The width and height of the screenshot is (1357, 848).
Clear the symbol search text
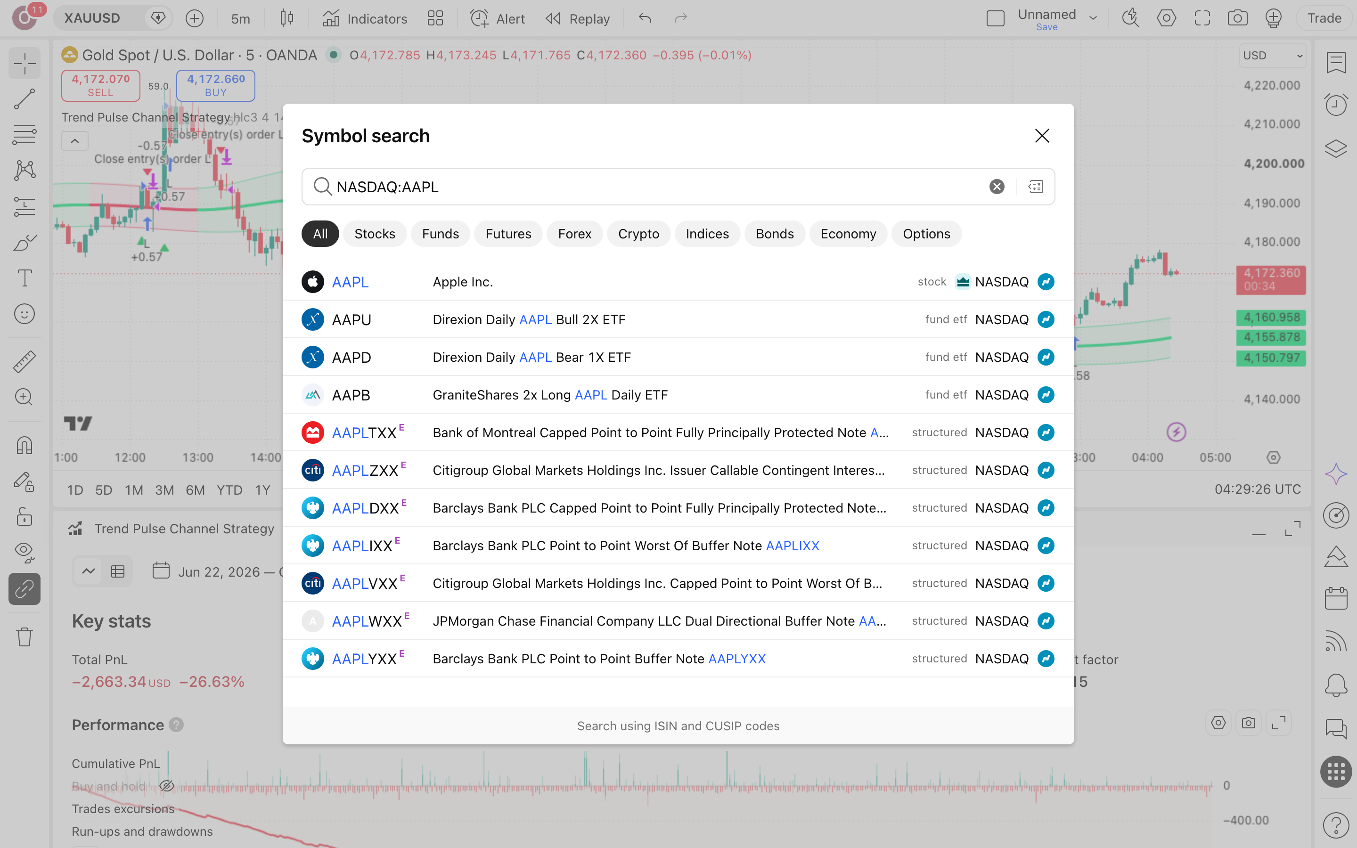point(997,187)
